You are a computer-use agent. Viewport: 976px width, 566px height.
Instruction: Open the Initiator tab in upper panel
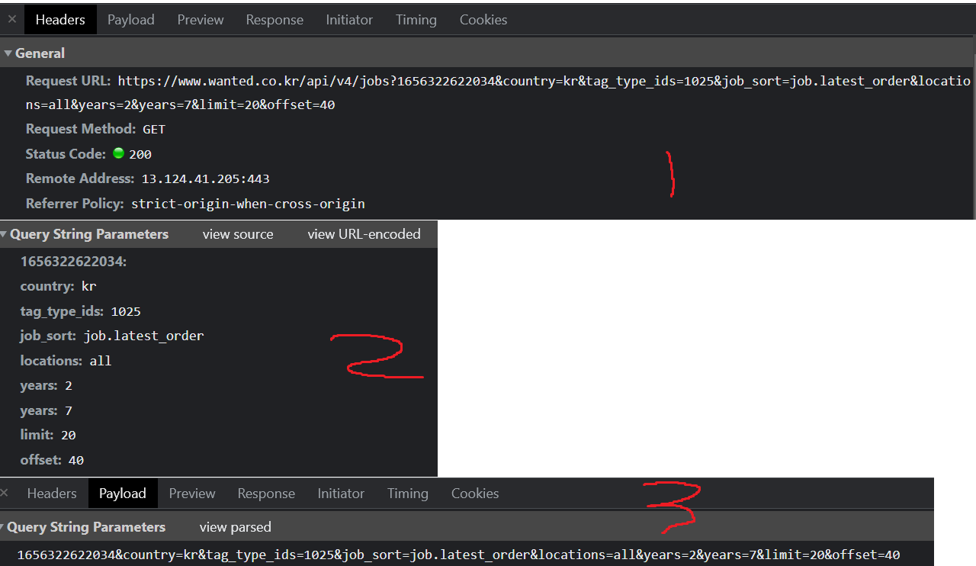coord(349,20)
